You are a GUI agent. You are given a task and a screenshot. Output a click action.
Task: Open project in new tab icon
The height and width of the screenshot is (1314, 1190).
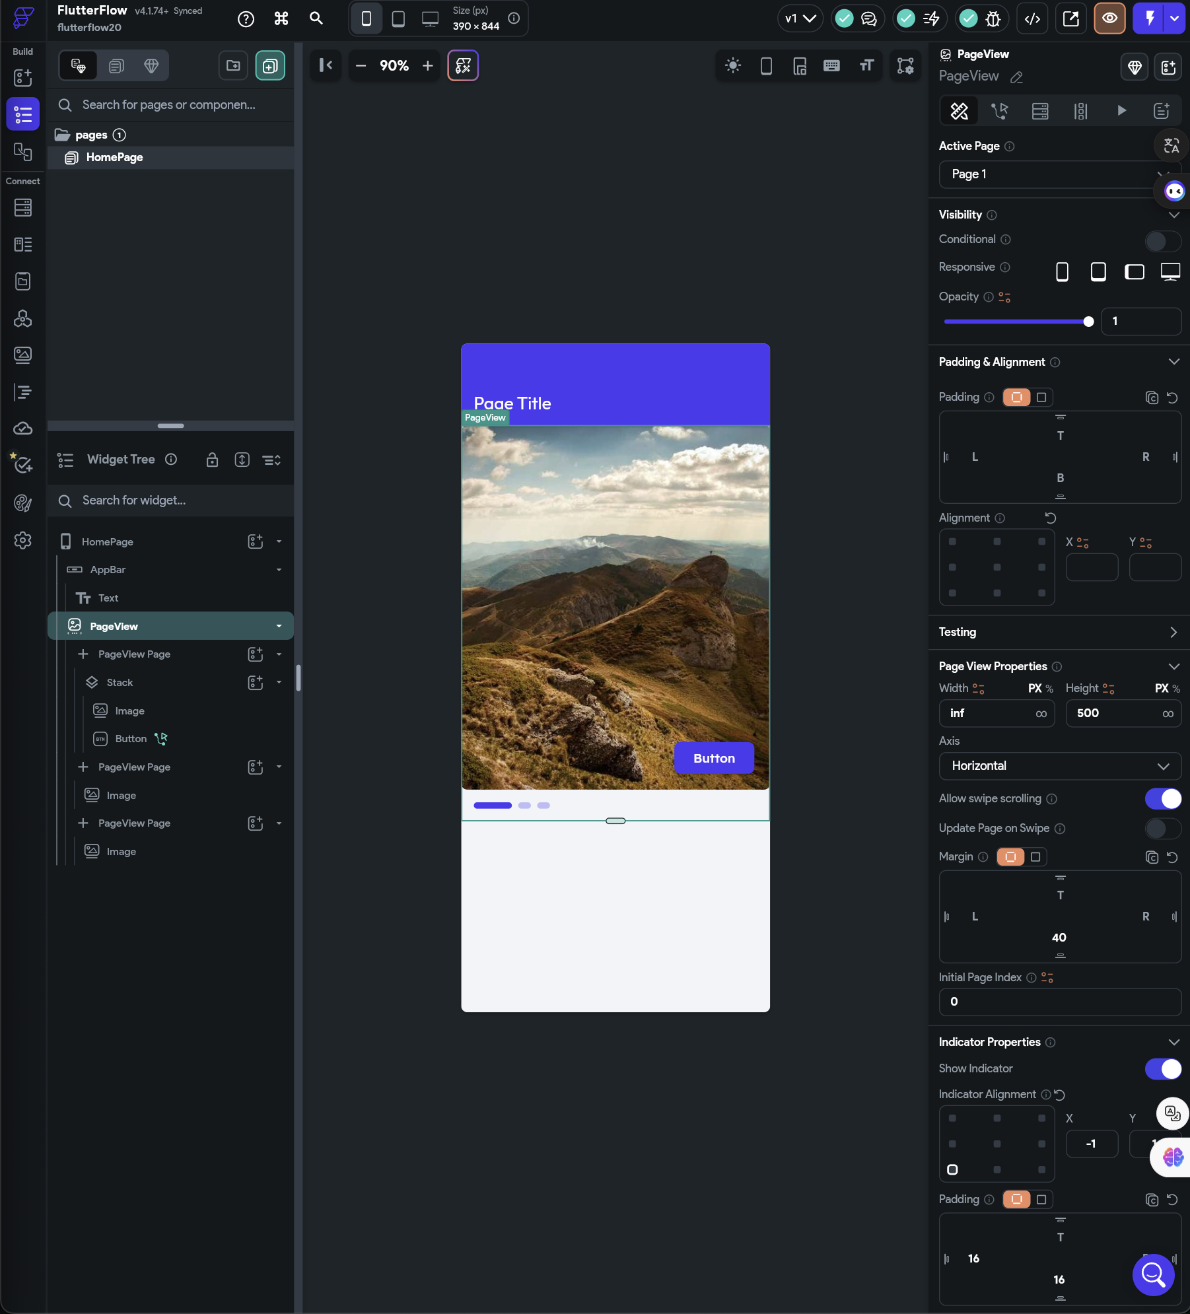point(1071,18)
